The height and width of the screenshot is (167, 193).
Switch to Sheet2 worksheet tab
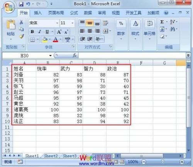pyautogui.click(x=51, y=156)
